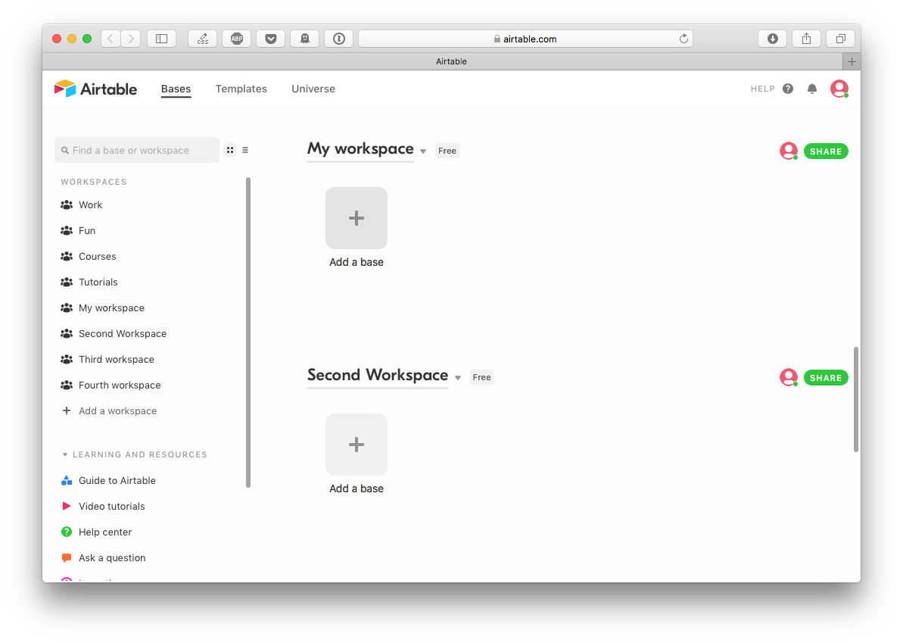Click Add a base in Second Workspace
The width and height of the screenshot is (903, 643).
tap(356, 445)
